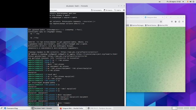Minimize the Konsole window
The height and width of the screenshot is (110, 196).
(119, 6)
